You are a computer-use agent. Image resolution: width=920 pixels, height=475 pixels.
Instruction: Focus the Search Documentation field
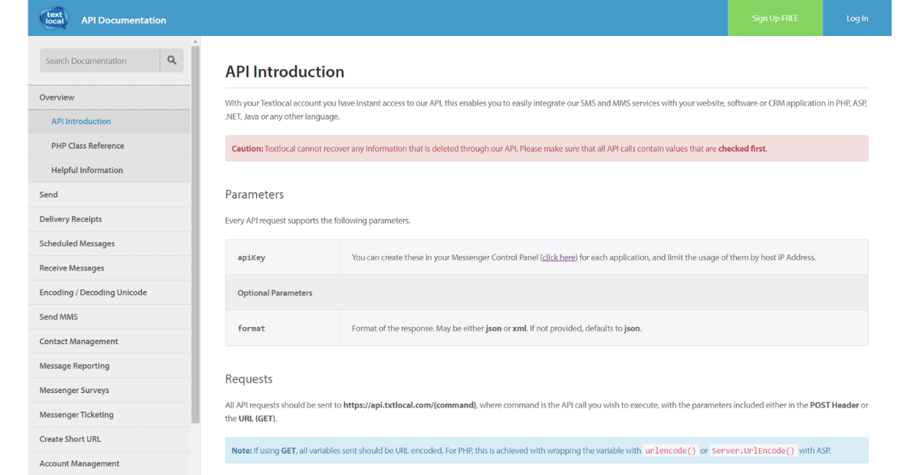click(x=100, y=61)
